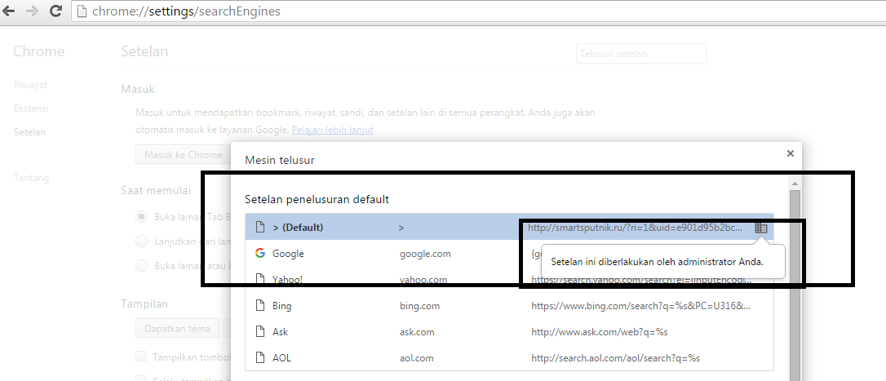
Task: Select the "> (Default)" search engine name
Action: (298, 228)
